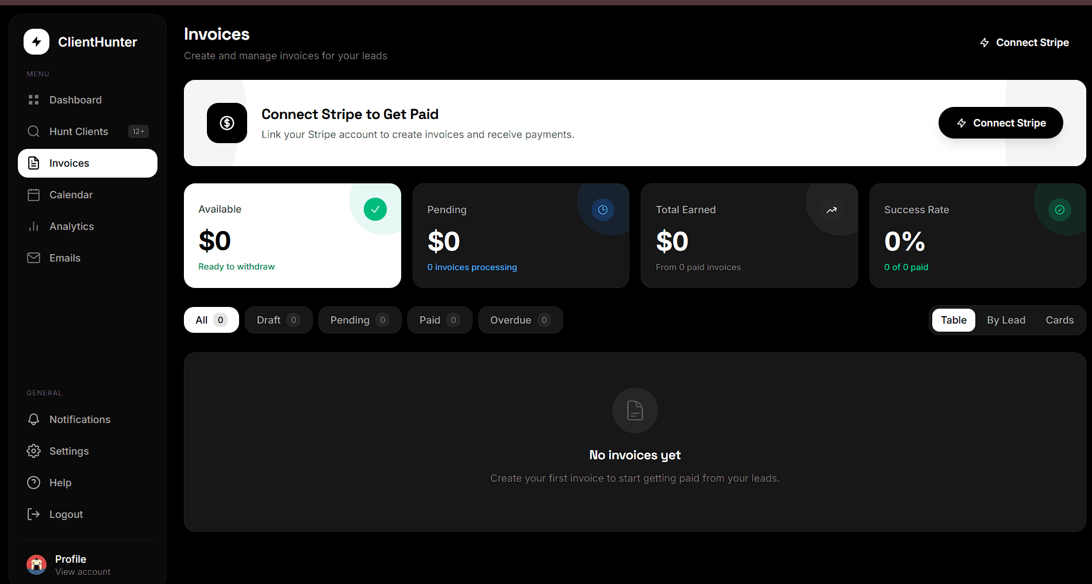Viewport: 1092px width, 584px height.
Task: Open the Dashboard from the sidebar
Action: (75, 99)
